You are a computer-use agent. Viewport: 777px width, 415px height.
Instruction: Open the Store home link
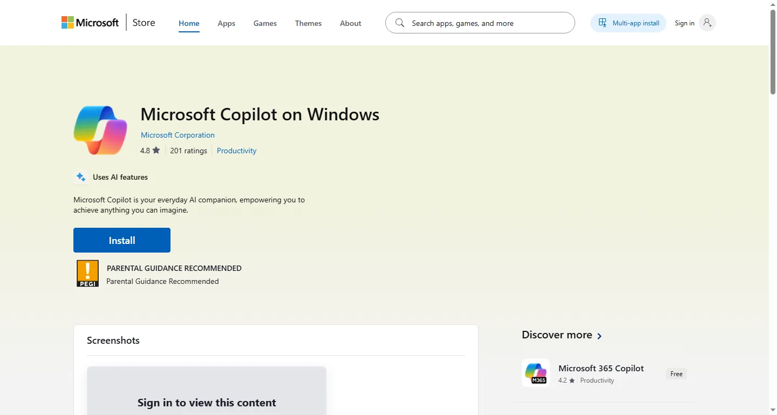pos(144,23)
